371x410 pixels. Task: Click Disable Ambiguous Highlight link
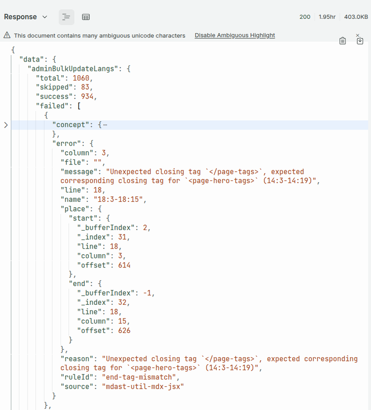[x=234, y=35]
